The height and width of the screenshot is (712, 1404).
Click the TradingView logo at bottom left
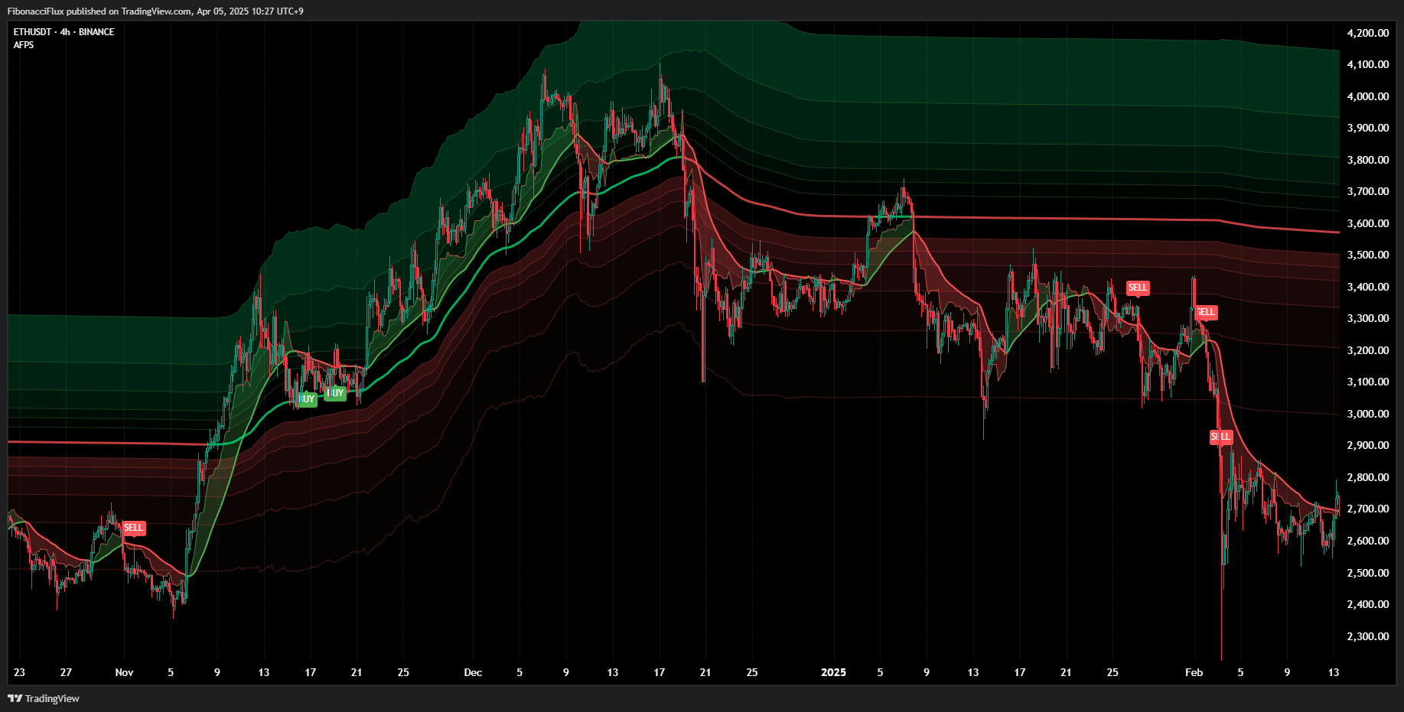point(44,698)
